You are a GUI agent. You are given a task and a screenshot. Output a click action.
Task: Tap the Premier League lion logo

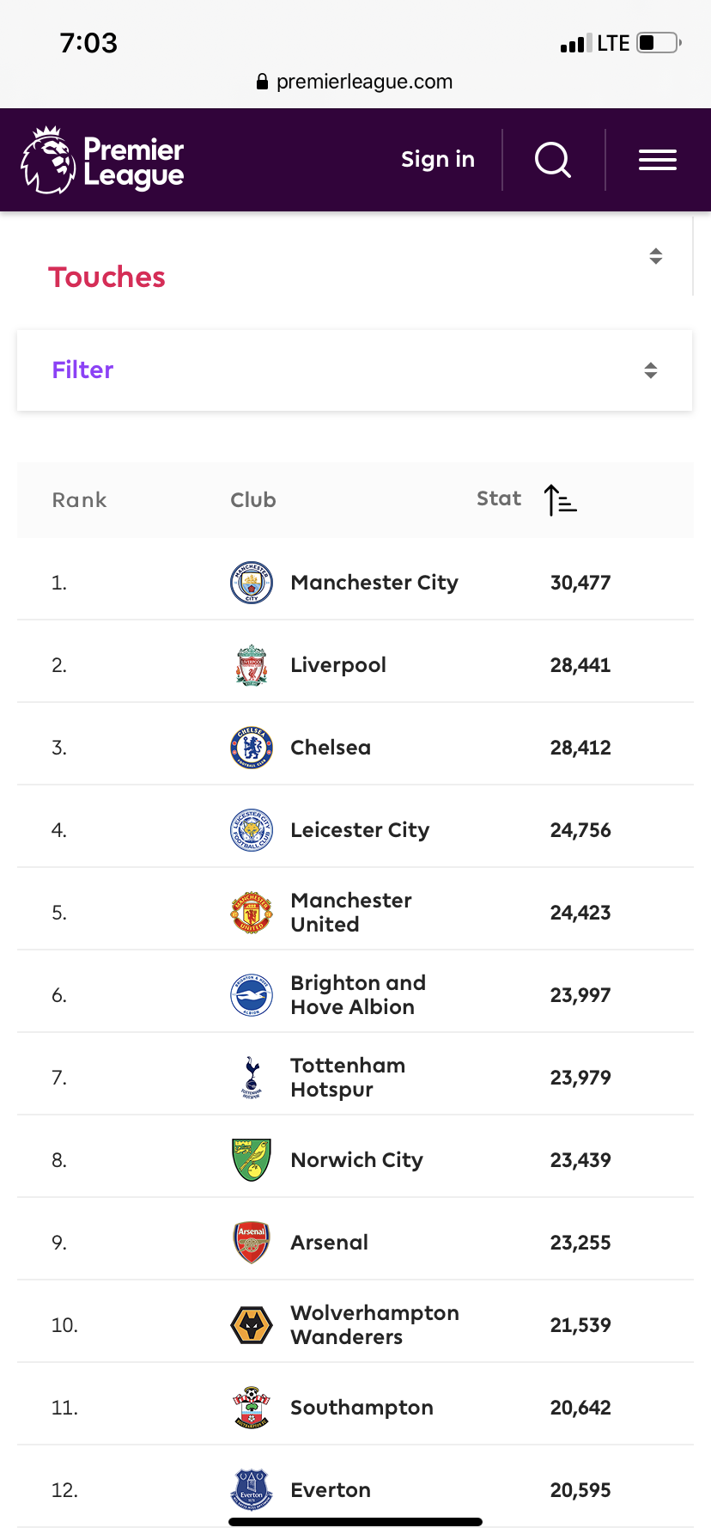48,160
